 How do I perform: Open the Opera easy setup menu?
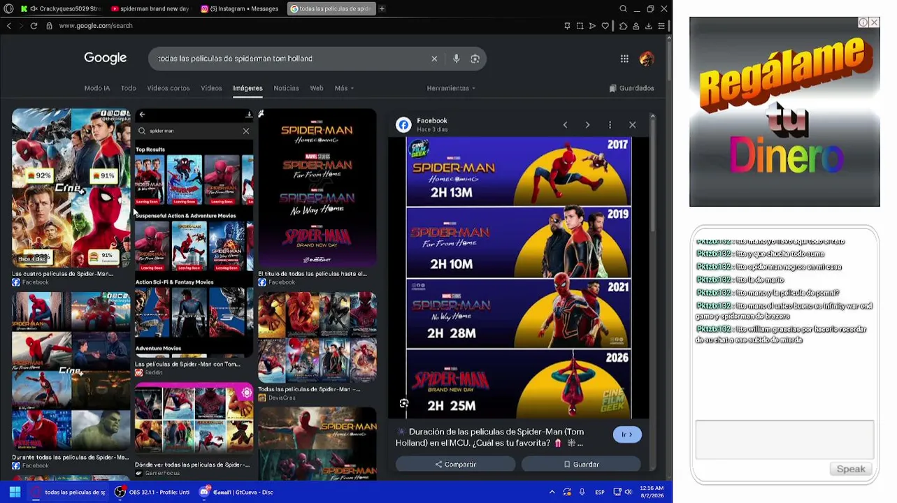point(661,26)
